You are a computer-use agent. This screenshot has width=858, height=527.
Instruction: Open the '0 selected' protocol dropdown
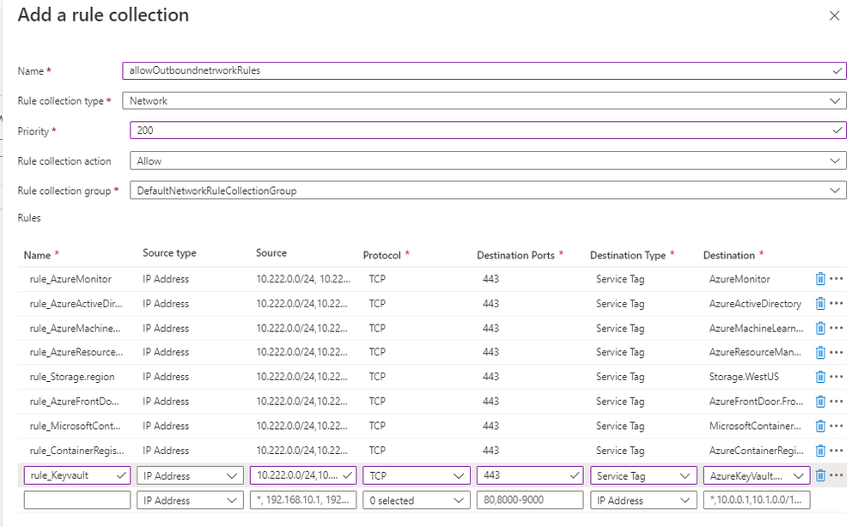(x=417, y=500)
